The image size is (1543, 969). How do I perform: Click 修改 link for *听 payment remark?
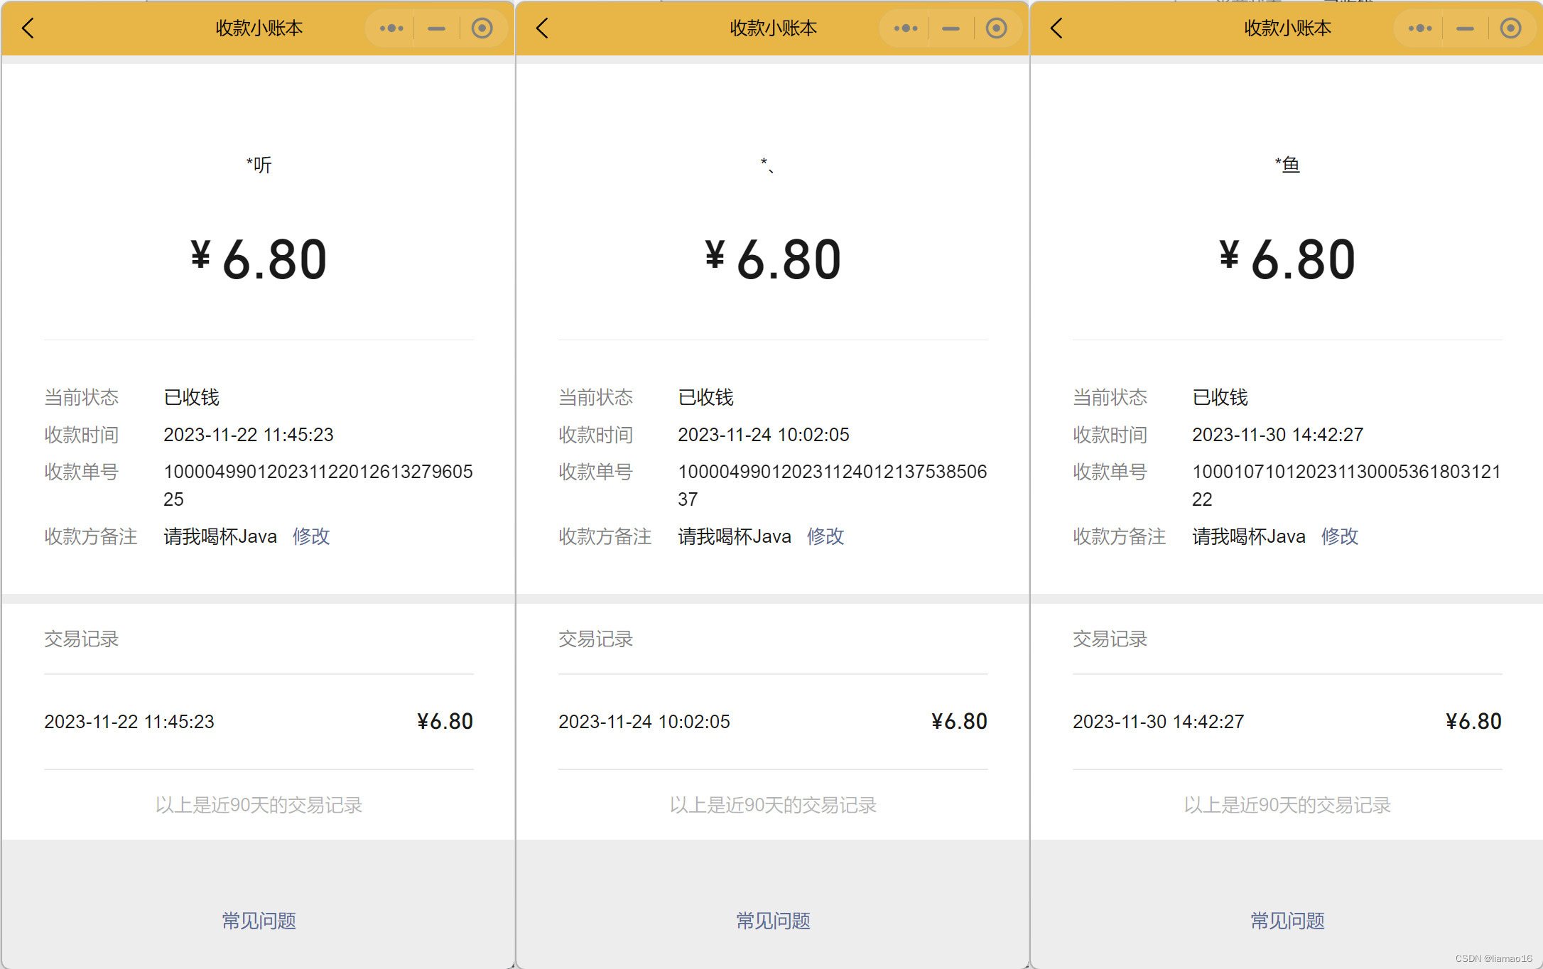pos(311,536)
